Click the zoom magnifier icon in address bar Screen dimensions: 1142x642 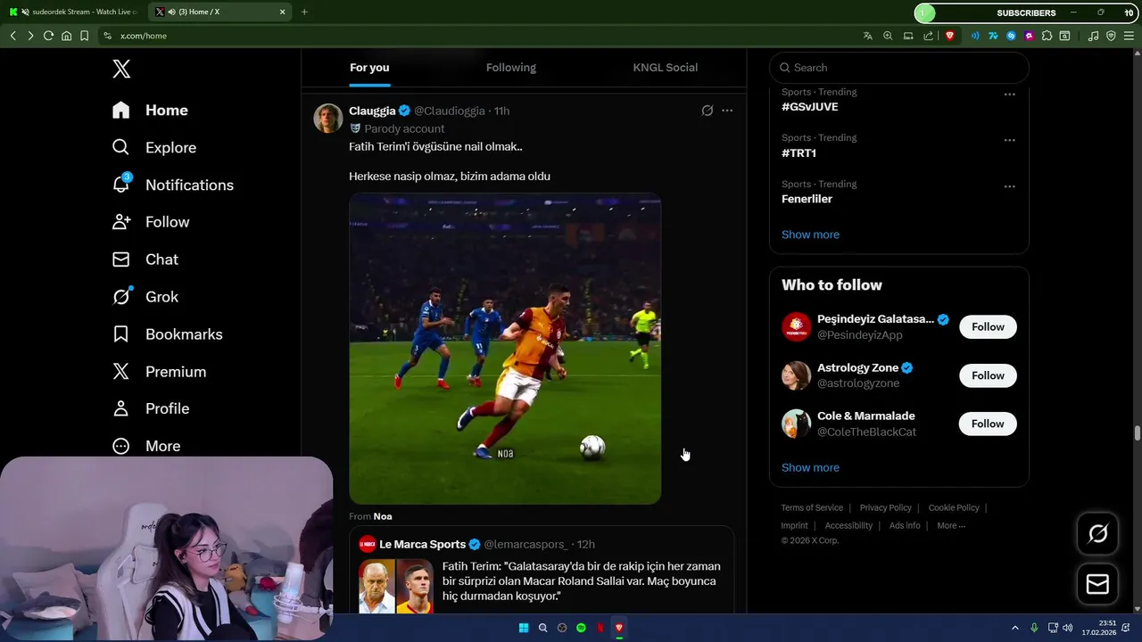pos(888,36)
